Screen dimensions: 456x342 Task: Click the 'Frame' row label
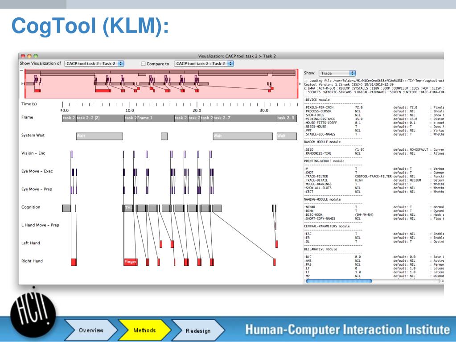click(x=27, y=117)
